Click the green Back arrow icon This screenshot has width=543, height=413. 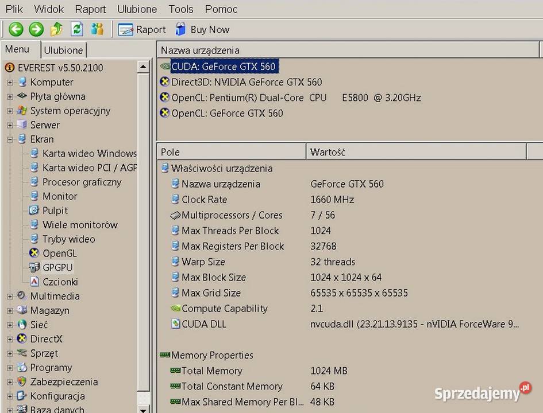coord(16,29)
